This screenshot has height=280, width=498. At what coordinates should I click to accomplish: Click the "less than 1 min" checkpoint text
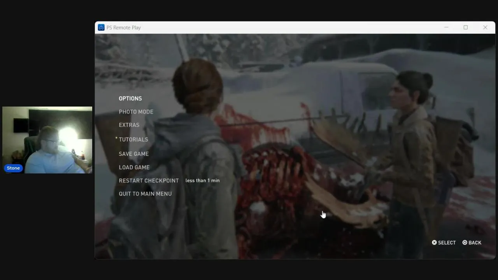click(202, 180)
